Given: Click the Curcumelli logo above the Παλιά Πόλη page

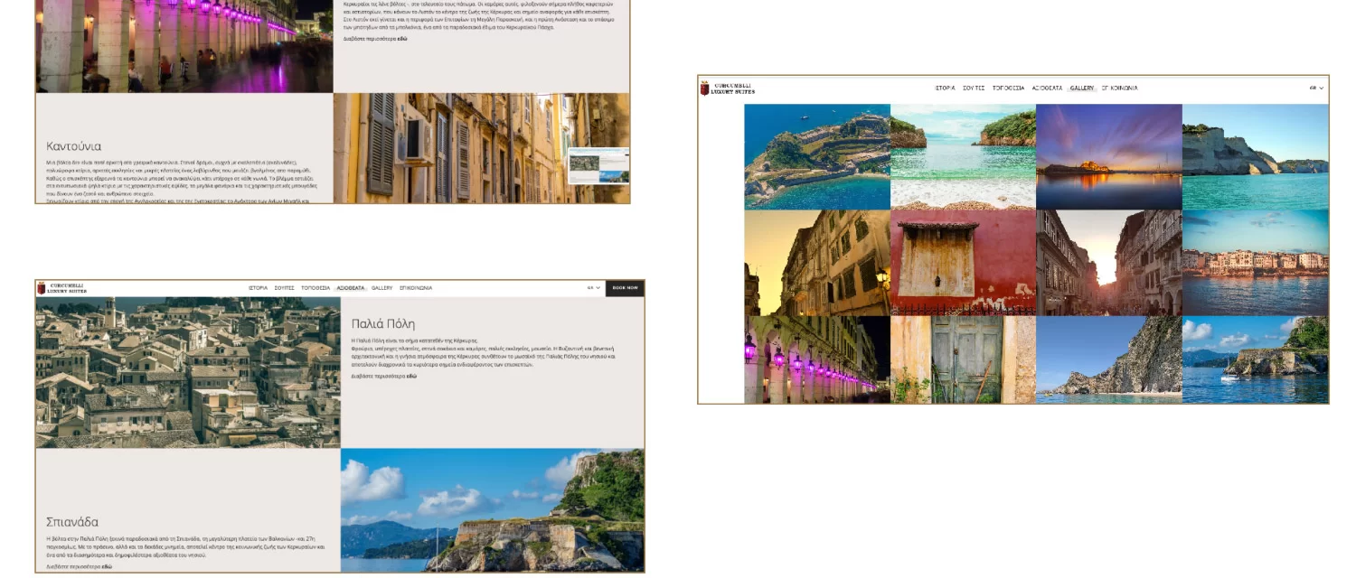Looking at the screenshot, I should pyautogui.click(x=61, y=288).
